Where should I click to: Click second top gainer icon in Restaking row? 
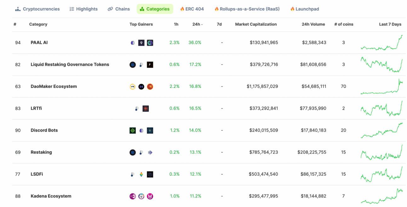point(141,152)
